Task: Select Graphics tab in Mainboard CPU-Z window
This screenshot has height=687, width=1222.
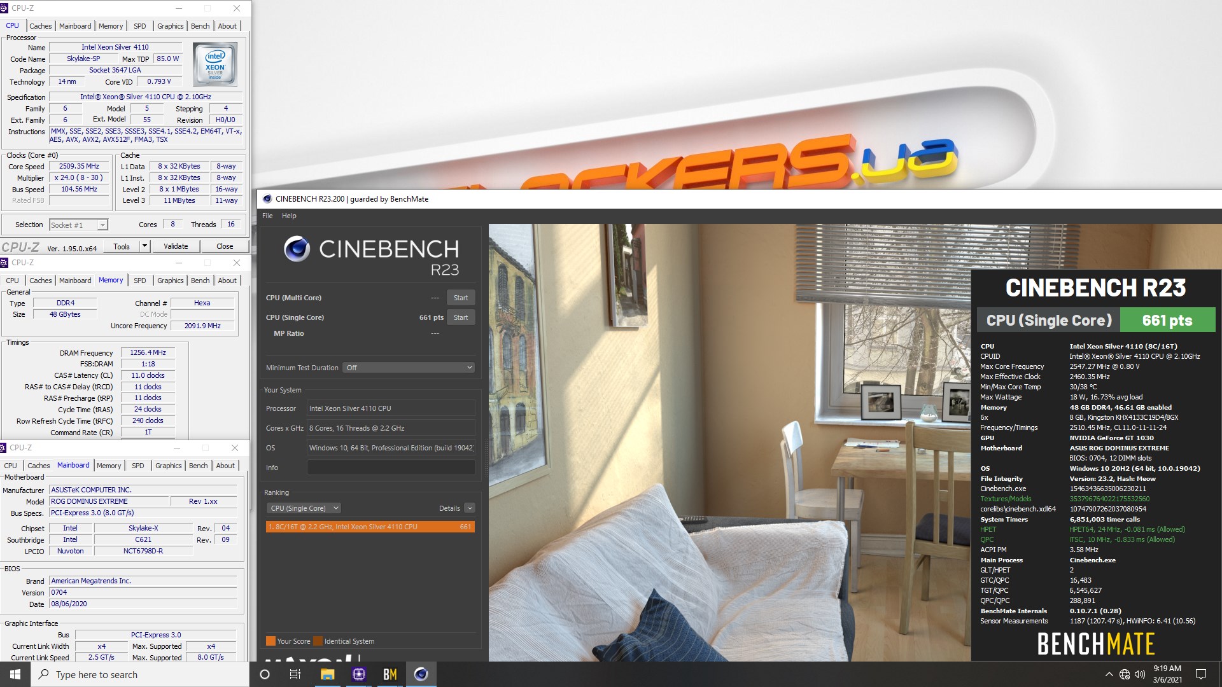Action: (168, 466)
